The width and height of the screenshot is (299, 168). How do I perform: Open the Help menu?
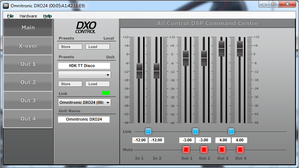tap(47, 16)
